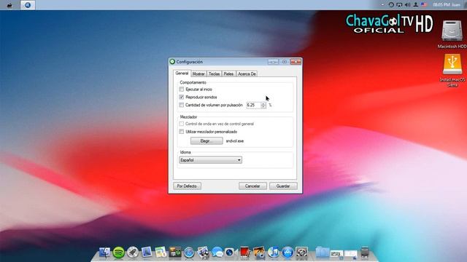The height and width of the screenshot is (262, 467).
Task: Uncheck Reproducir sonidos checkbox
Action: [182, 97]
